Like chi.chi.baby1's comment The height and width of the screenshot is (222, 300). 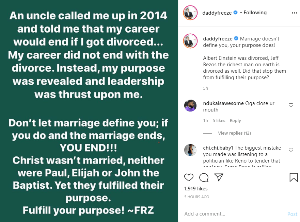pos(291,150)
